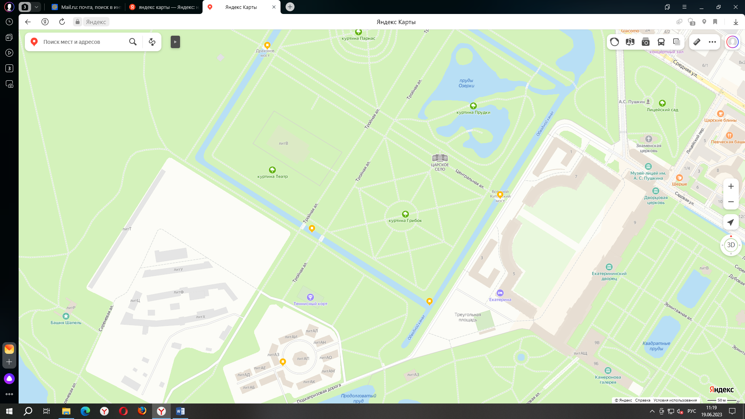
Task: Open photos layer camera icon
Action: (x=645, y=42)
